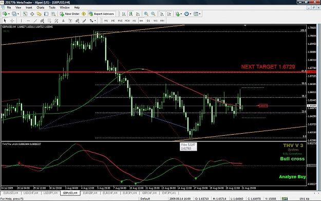Open the File menu

pyautogui.click(x=9, y=8)
